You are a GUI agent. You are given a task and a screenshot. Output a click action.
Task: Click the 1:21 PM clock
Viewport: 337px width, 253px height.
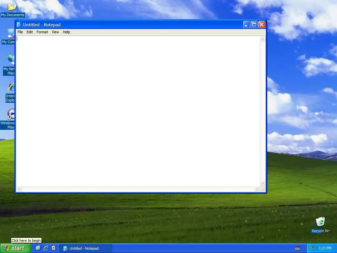point(325,248)
